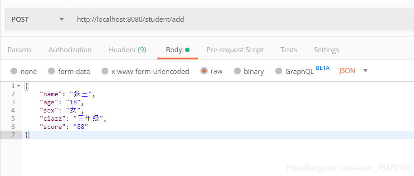This screenshot has width=414, height=176.
Task: Click the green Body indicator dot
Action: tap(187, 50)
